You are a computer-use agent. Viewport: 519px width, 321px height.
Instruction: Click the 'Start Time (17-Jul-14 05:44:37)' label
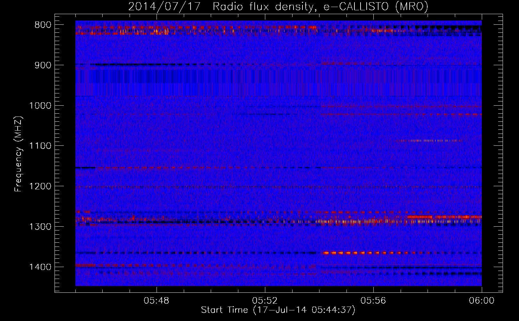[x=278, y=310]
